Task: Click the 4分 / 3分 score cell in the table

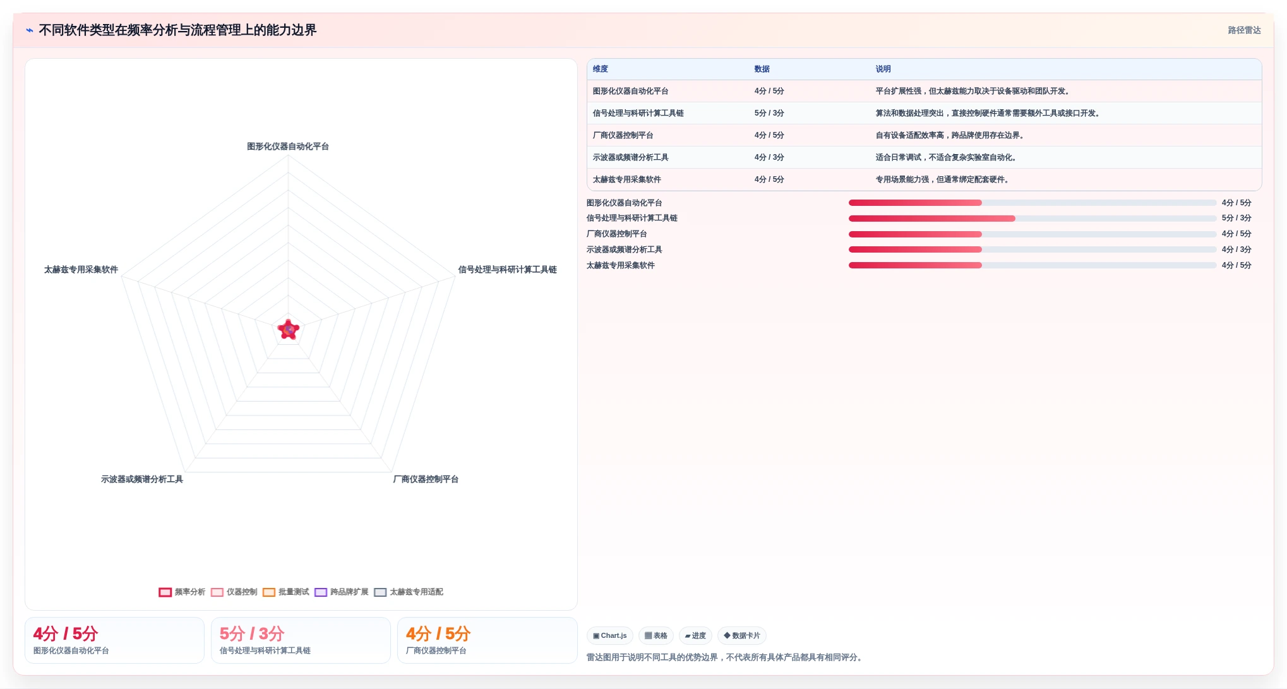Action: pyautogui.click(x=769, y=157)
